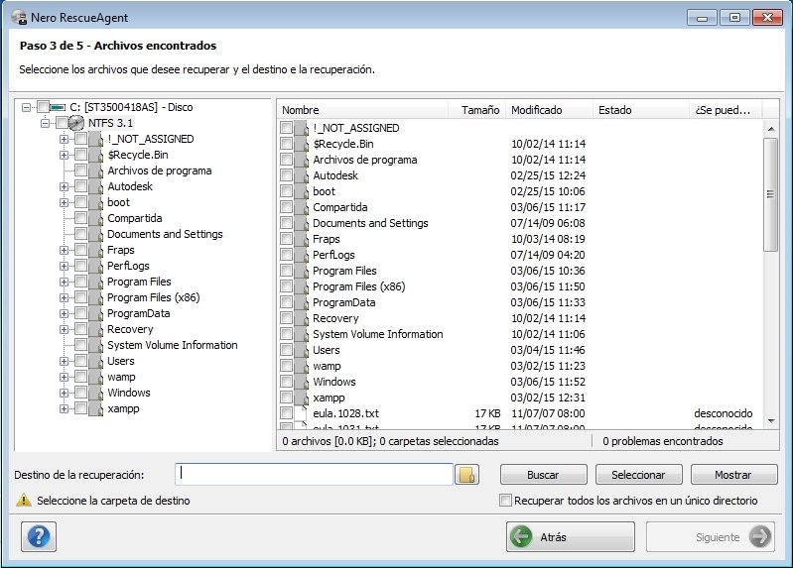Expand the !_NOT_ASSIGNED tree folder

[64, 139]
